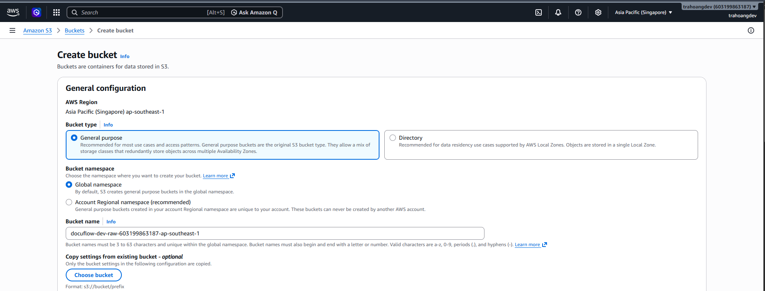Viewport: 765px width, 291px height.
Task: Open the AWS console home logo
Action: click(13, 12)
